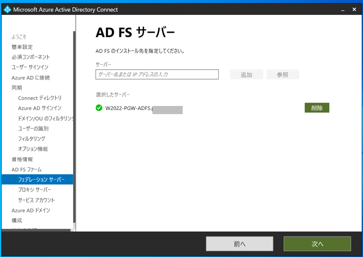Open the 簡単設定 step
Image resolution: width=363 pixels, height=257 pixels.
(x=22, y=47)
